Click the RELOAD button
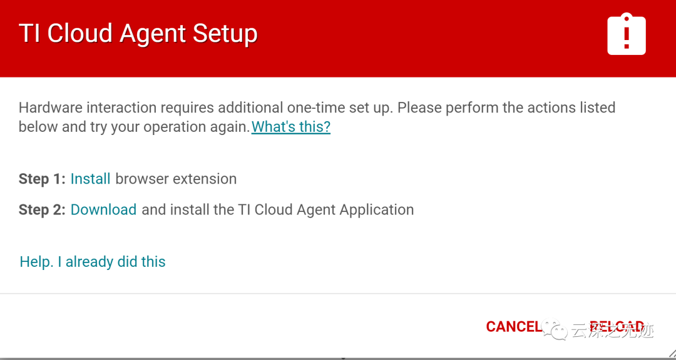 pos(617,327)
